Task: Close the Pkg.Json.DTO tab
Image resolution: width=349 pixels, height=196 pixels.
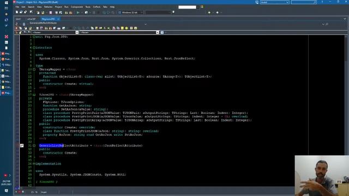Action: [58, 20]
